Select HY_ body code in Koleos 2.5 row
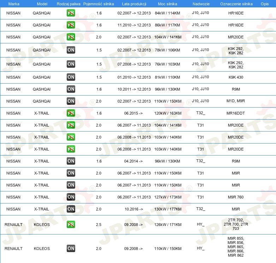 point(201,224)
